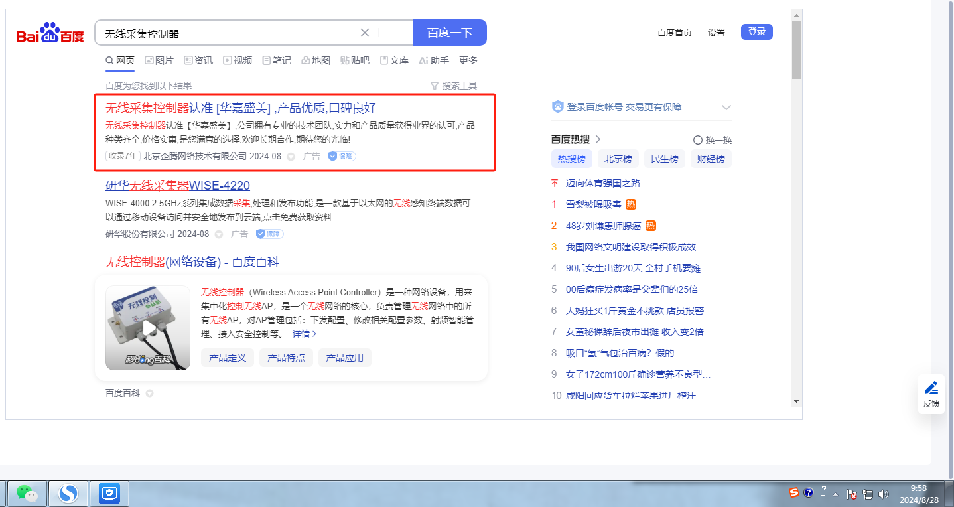
Task: Click the Sogou input method tray icon
Action: (793, 492)
